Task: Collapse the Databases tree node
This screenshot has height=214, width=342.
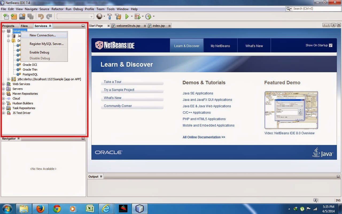Action: click(x=3, y=31)
